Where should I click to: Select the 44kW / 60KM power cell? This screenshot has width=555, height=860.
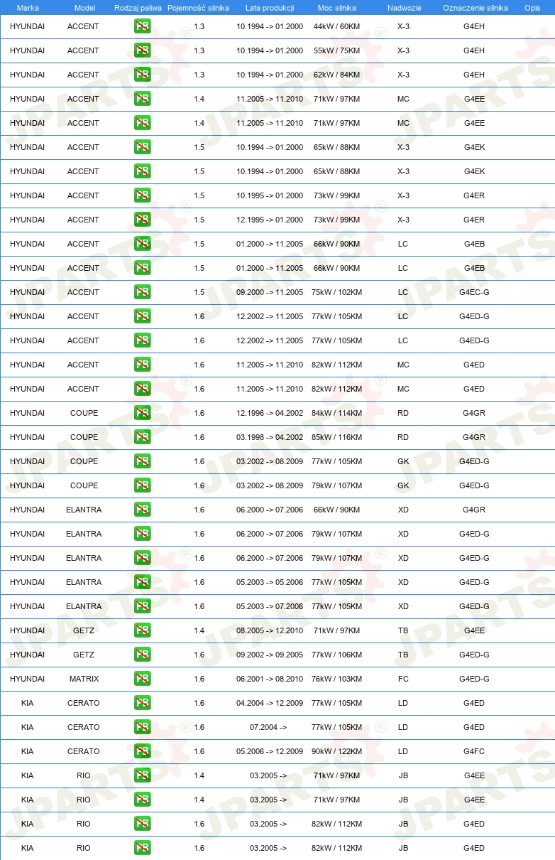(337, 26)
